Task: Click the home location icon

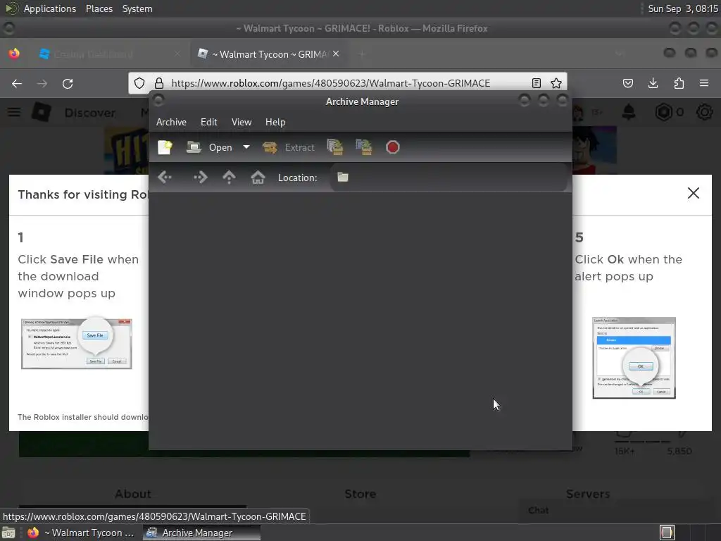Action: 258,177
